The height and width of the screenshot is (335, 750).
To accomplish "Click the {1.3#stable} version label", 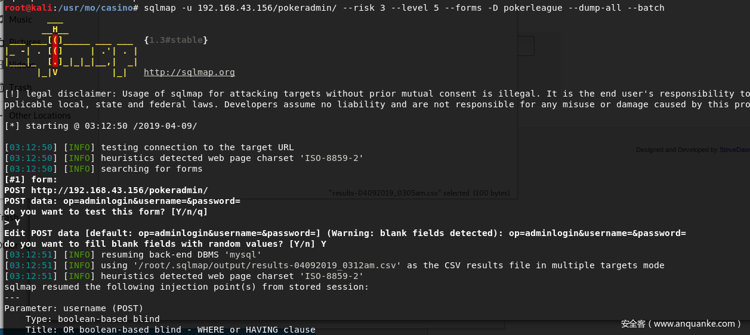I will 176,40.
